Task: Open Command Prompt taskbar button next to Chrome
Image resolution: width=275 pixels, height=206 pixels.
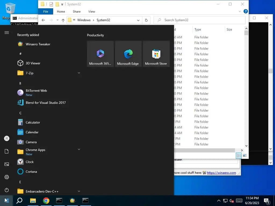Action: click(x=59, y=200)
